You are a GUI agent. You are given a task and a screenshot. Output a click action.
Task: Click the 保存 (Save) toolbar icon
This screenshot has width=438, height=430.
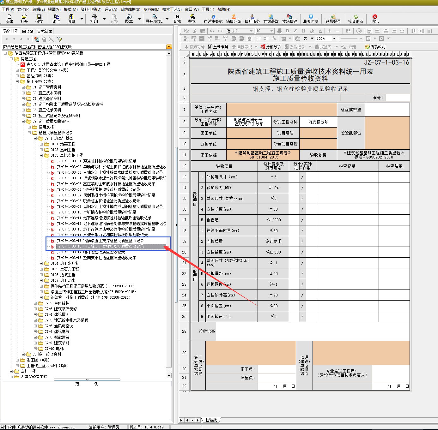(39, 19)
